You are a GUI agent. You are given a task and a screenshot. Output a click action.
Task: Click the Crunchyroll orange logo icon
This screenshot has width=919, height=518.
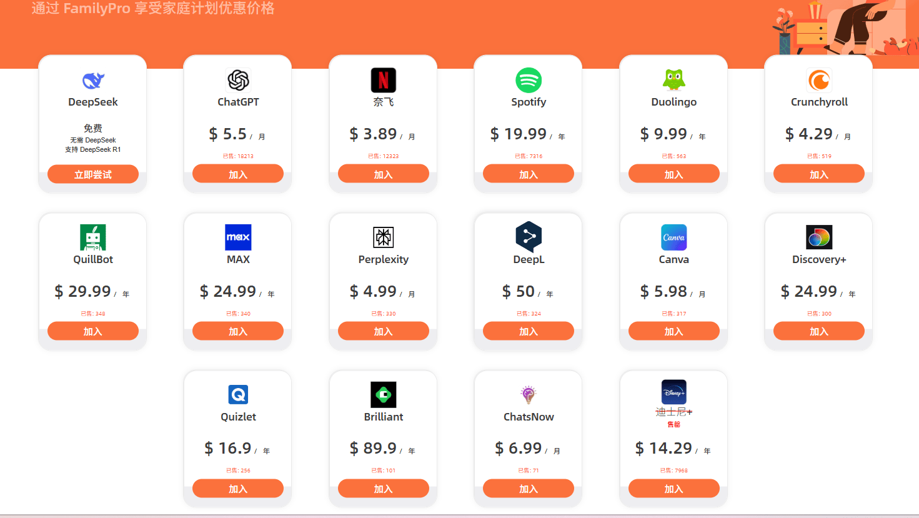(x=819, y=80)
